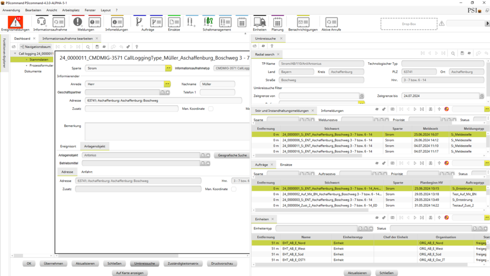Open yellow dropdown in Stör panel toolbar

[487, 109]
